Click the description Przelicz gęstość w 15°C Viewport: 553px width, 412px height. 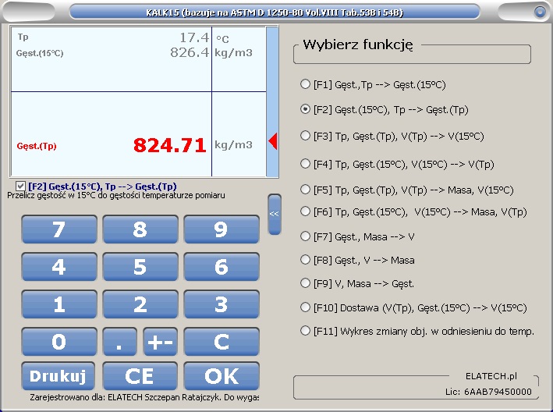pyautogui.click(x=116, y=195)
